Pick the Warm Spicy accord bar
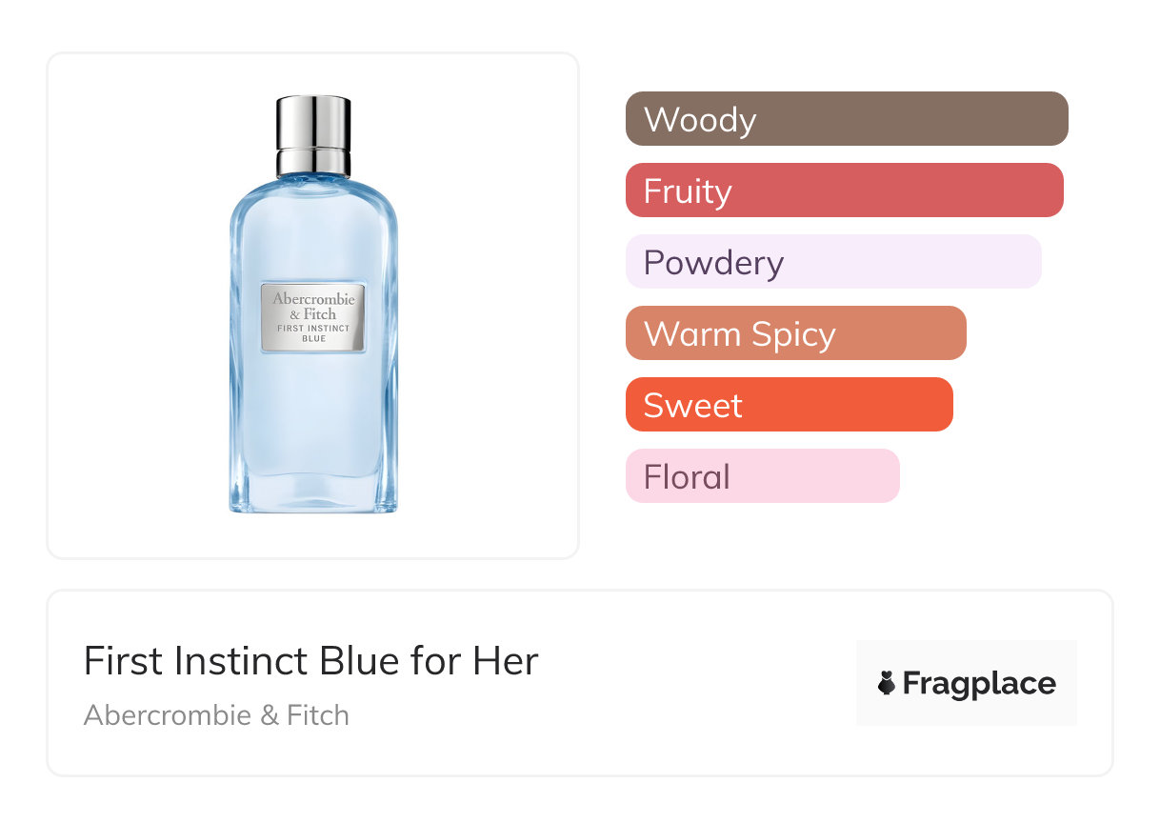The width and height of the screenshot is (1160, 823). 795,333
